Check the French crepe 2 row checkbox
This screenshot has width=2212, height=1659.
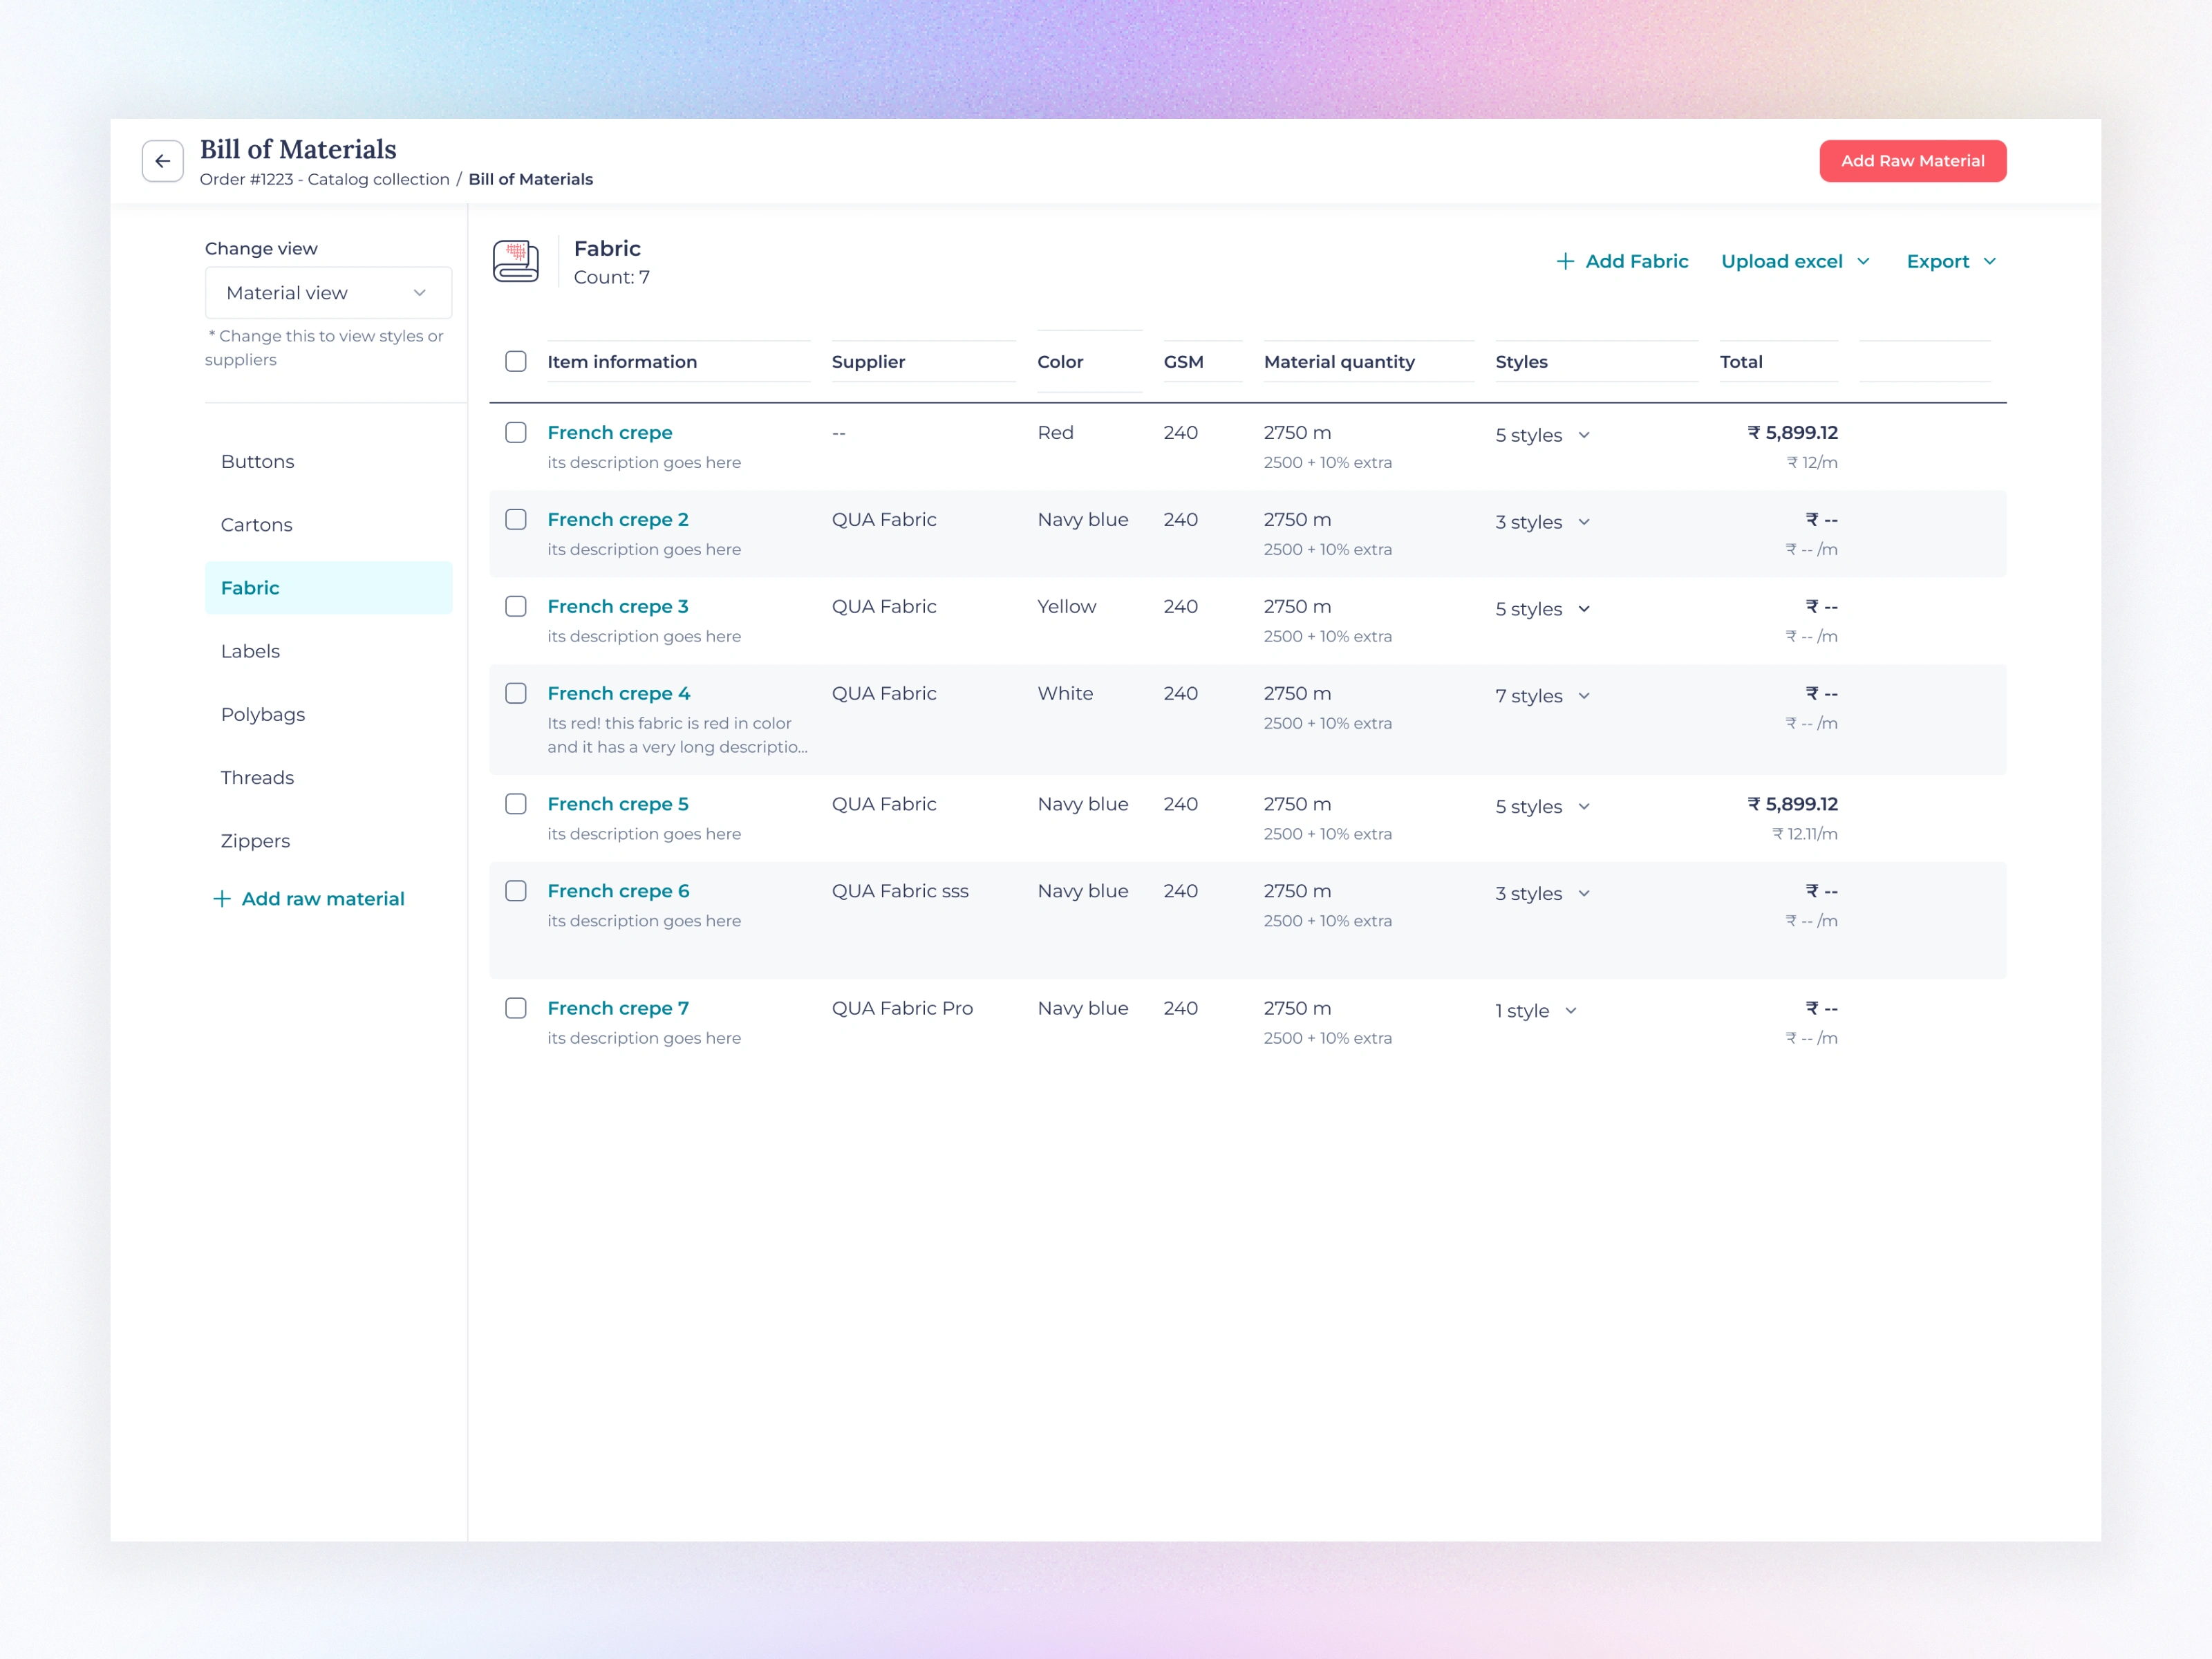[x=516, y=519]
